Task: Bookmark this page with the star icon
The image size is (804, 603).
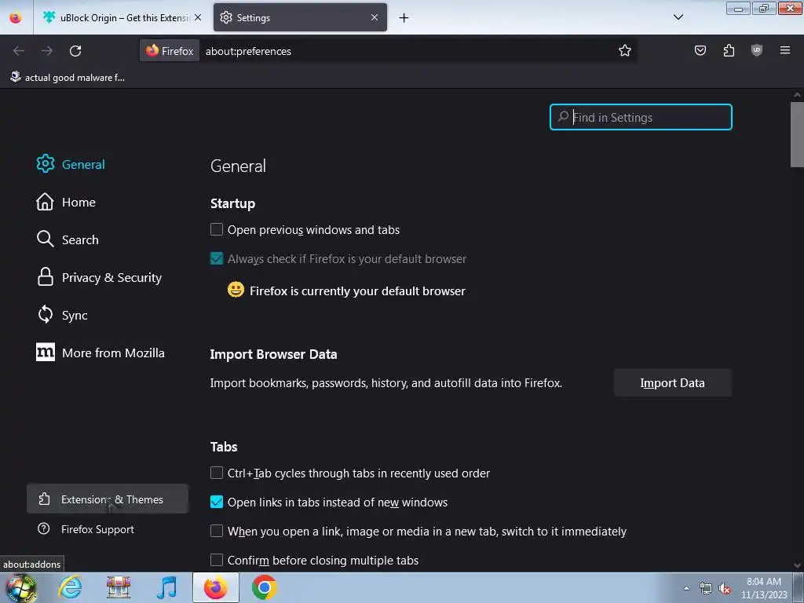Action: click(624, 50)
